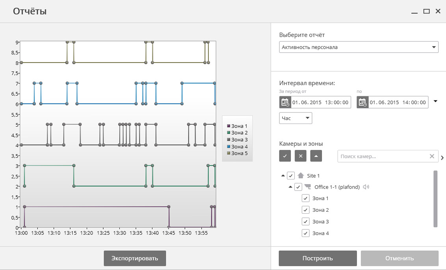Viewport: 446px width, 270px height.
Task: Open the start date calendar picker
Action: (285, 102)
